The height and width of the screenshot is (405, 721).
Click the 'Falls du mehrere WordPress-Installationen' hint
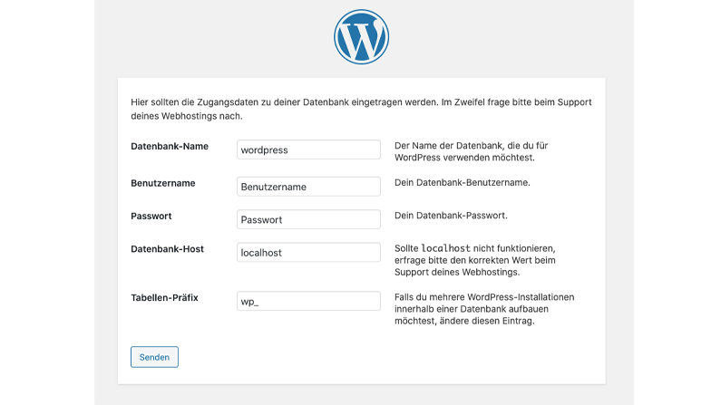click(484, 309)
